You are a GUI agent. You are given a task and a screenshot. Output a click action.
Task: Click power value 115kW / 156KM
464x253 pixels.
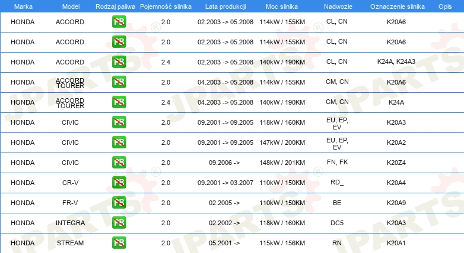click(282, 243)
